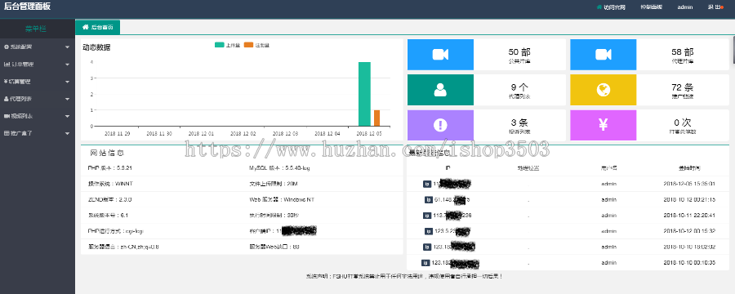Open the pink yen symbol tile (0 次)

click(x=603, y=125)
